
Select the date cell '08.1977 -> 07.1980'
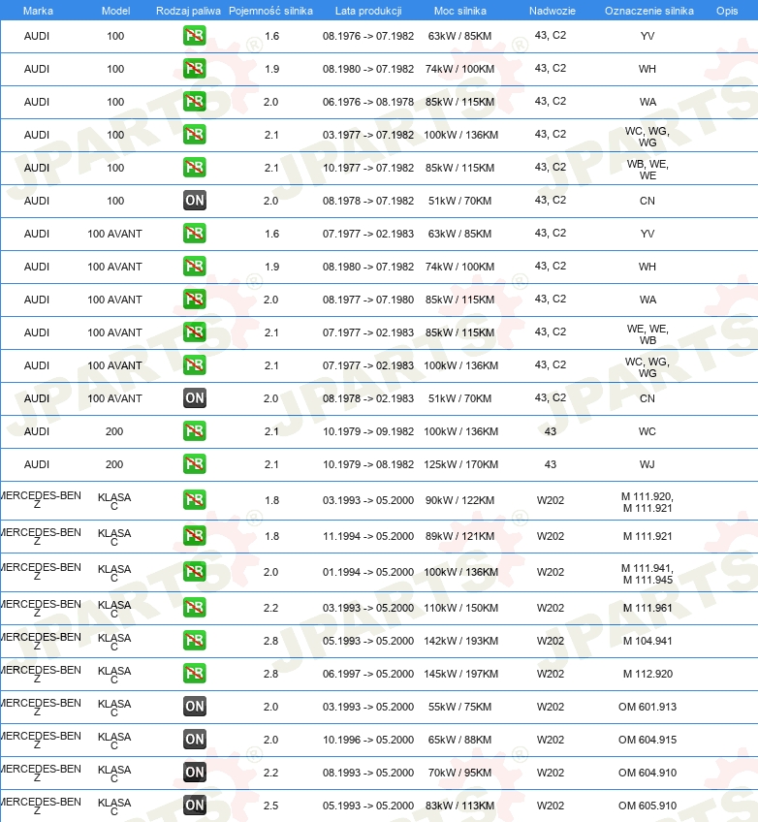(x=368, y=300)
